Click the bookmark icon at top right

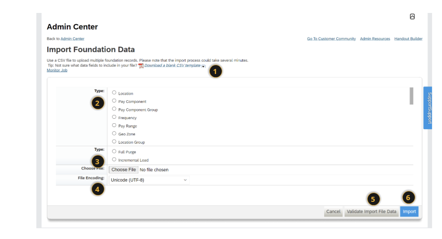coord(412,17)
